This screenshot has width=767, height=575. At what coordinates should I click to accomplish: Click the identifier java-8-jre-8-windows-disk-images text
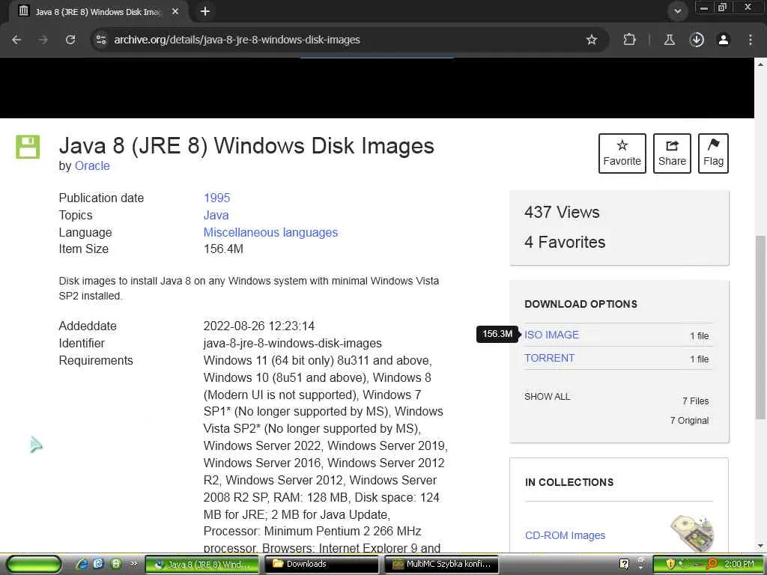(x=293, y=343)
